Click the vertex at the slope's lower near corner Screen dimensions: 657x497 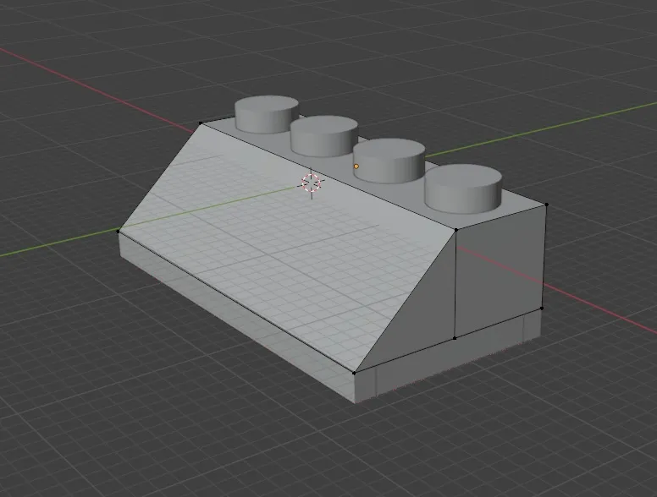pyautogui.click(x=355, y=370)
